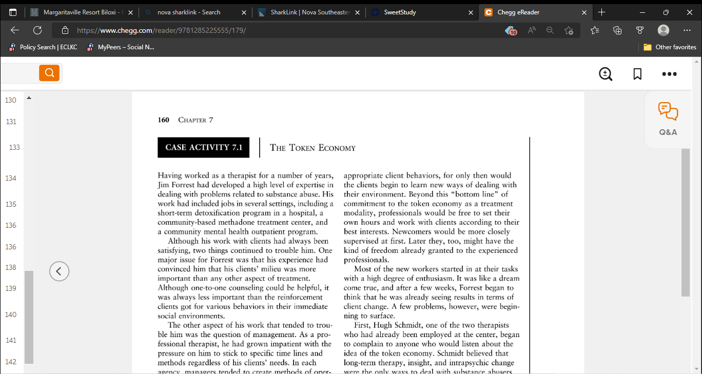Open the tab actions menu icon
Image resolution: width=702 pixels, height=374 pixels.
click(x=13, y=12)
